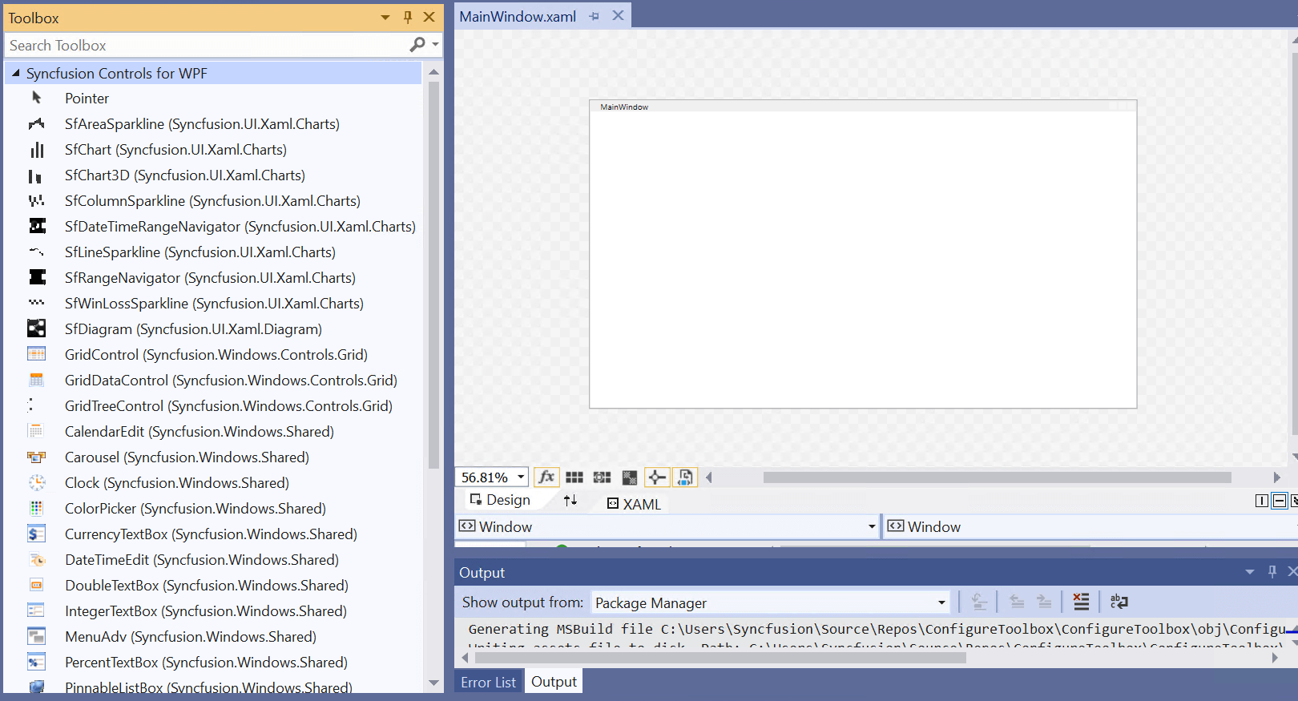Choose the Carousel control icon
This screenshot has height=701, width=1298.
pyautogui.click(x=37, y=457)
